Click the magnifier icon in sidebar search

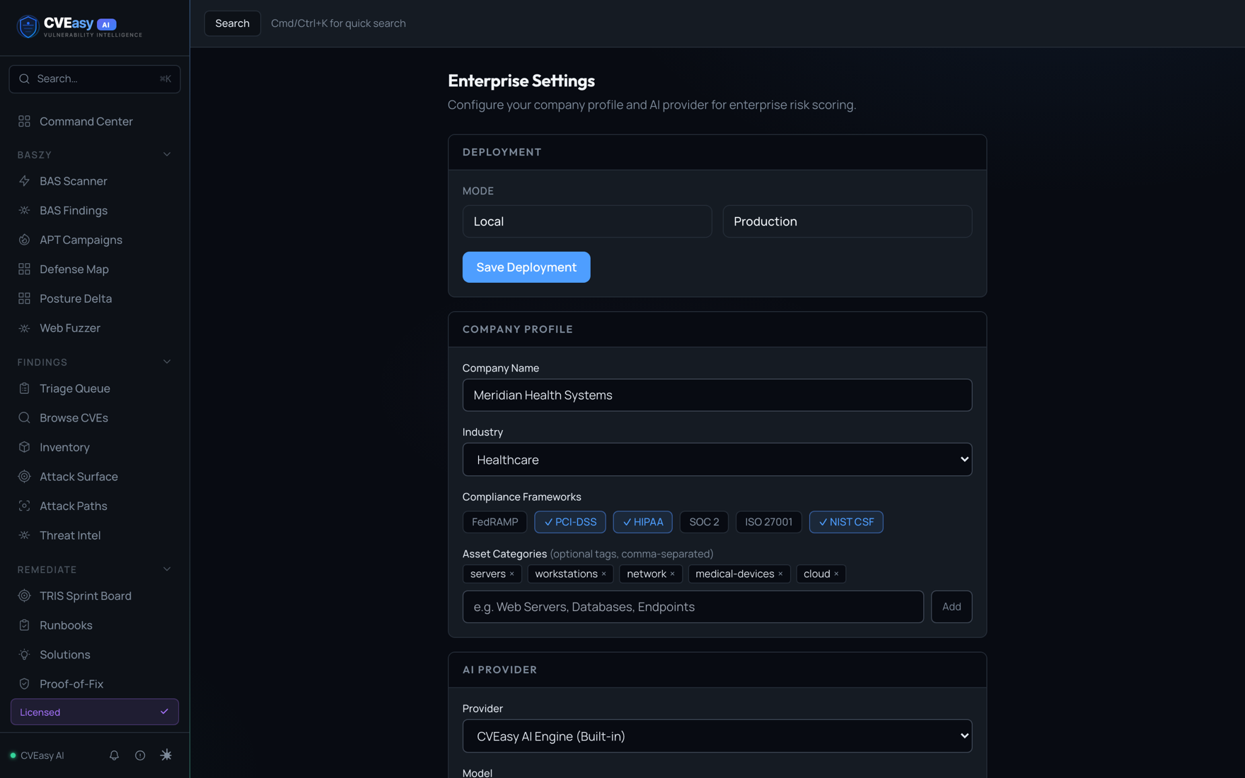coord(24,79)
